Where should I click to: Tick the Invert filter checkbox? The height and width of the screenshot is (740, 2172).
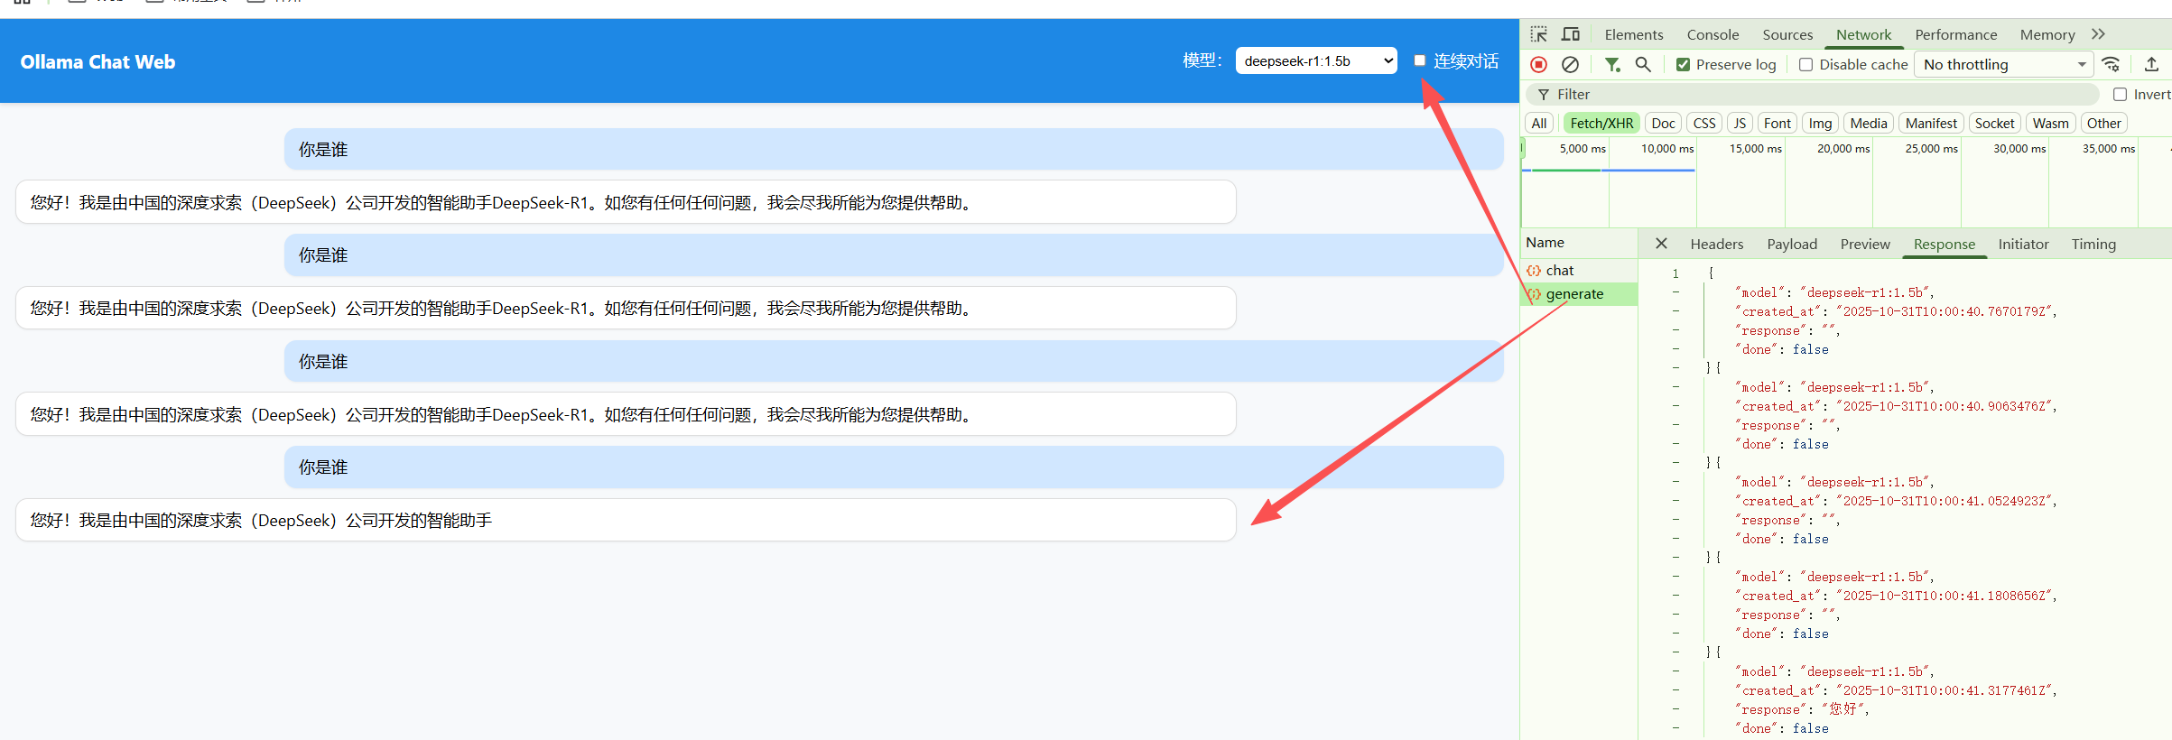tap(2120, 95)
